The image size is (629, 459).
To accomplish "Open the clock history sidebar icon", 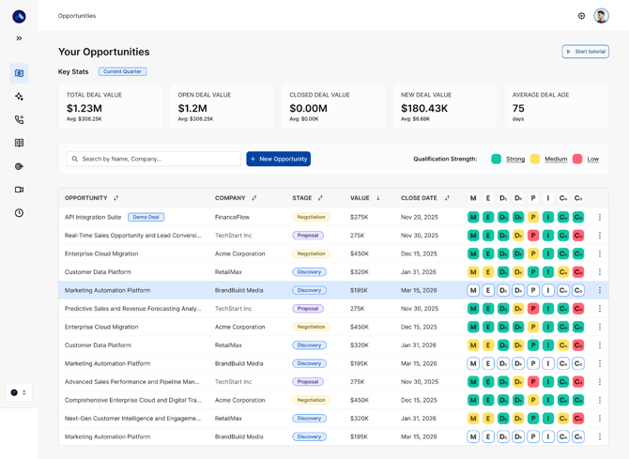I will [19, 213].
